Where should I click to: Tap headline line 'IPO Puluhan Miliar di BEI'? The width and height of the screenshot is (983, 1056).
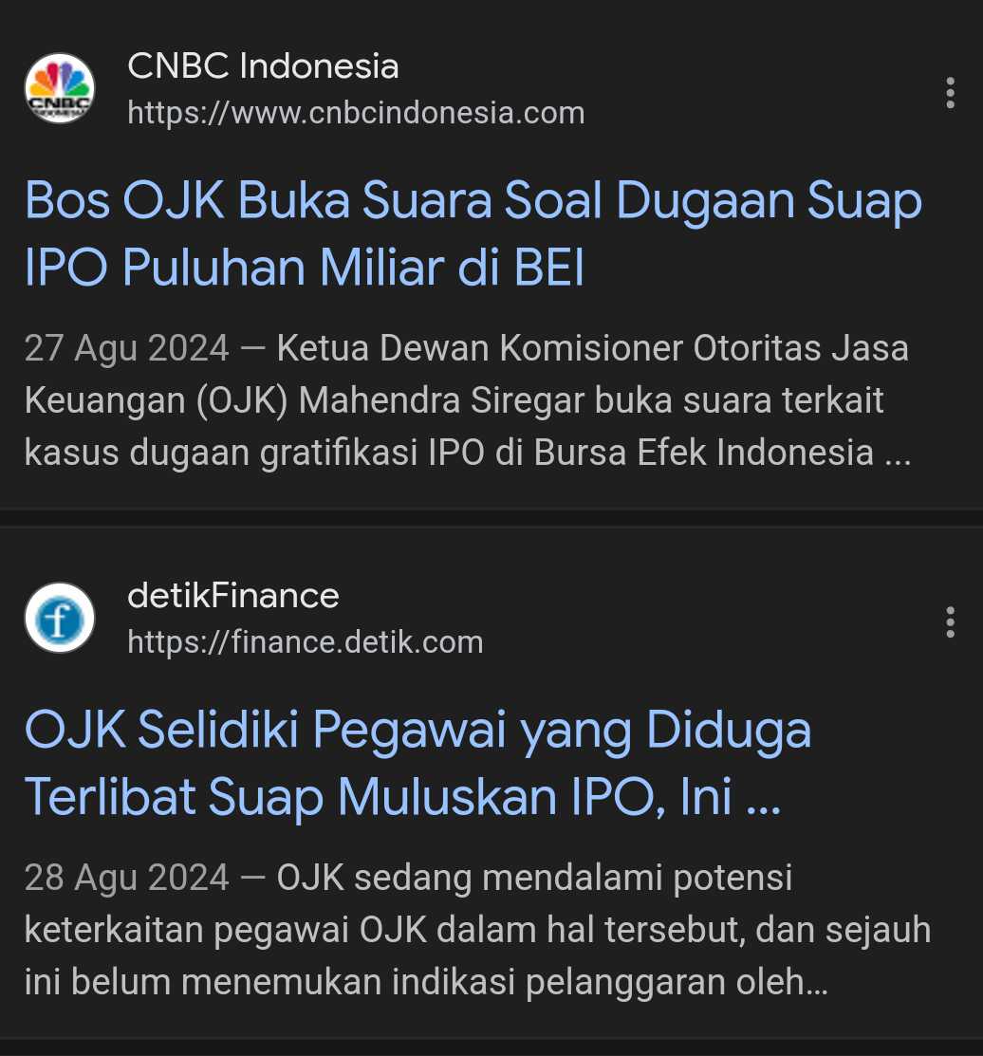click(304, 269)
